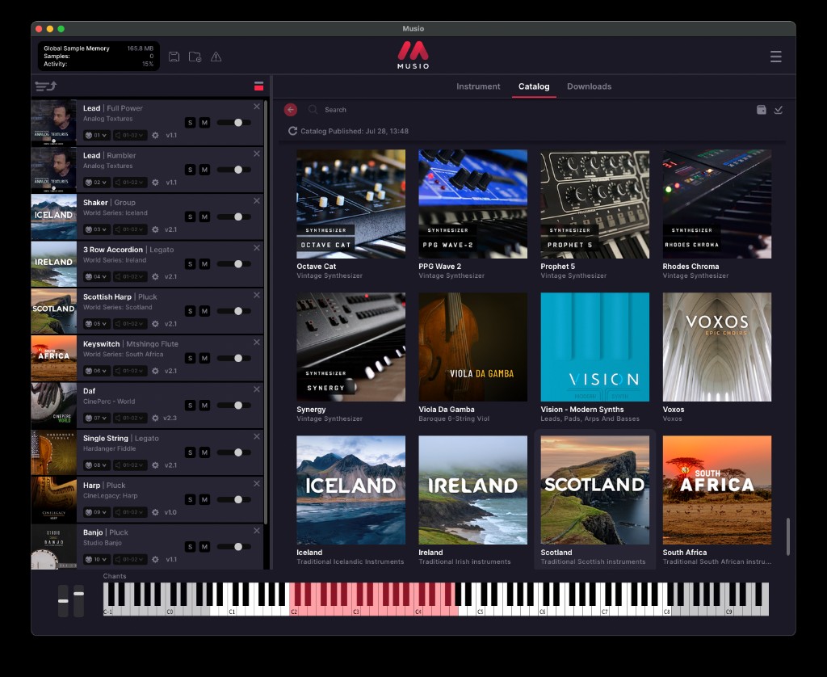Click the catalog refresh icon
The height and width of the screenshot is (677, 827).
pyautogui.click(x=292, y=131)
